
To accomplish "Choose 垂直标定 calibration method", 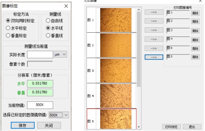I will tap(16, 36).
